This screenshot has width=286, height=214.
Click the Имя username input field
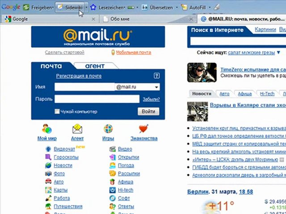coord(84,87)
